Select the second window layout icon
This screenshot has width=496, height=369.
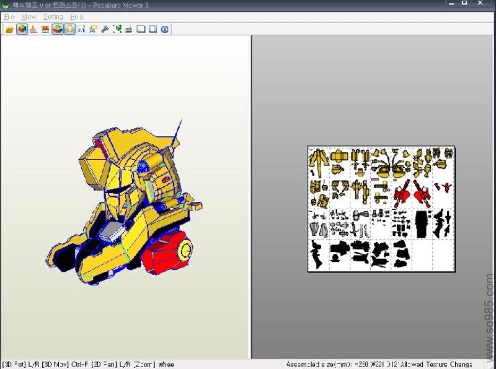coord(153,29)
